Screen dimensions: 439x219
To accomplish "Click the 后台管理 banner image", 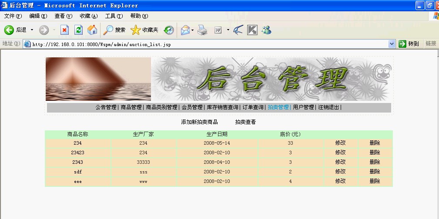I will [271, 79].
